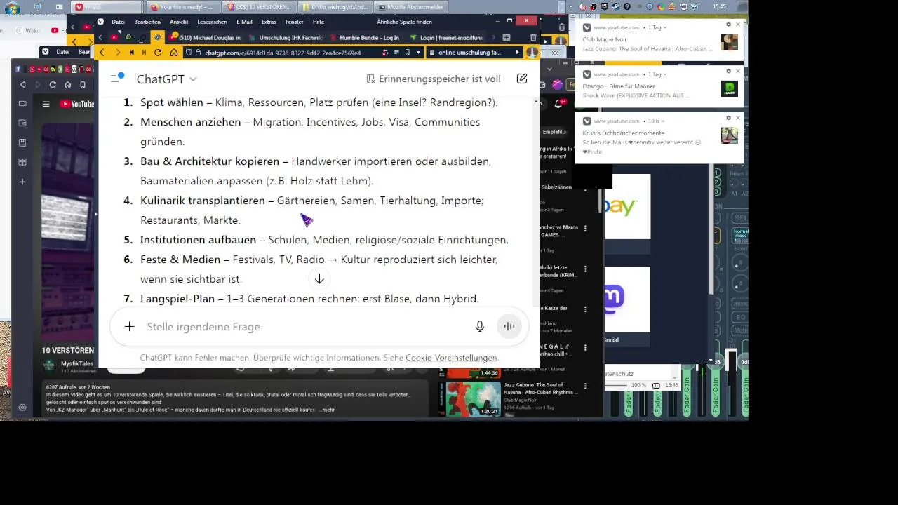Open the Datei menu in Vivaldi
The width and height of the screenshot is (898, 505).
click(118, 22)
